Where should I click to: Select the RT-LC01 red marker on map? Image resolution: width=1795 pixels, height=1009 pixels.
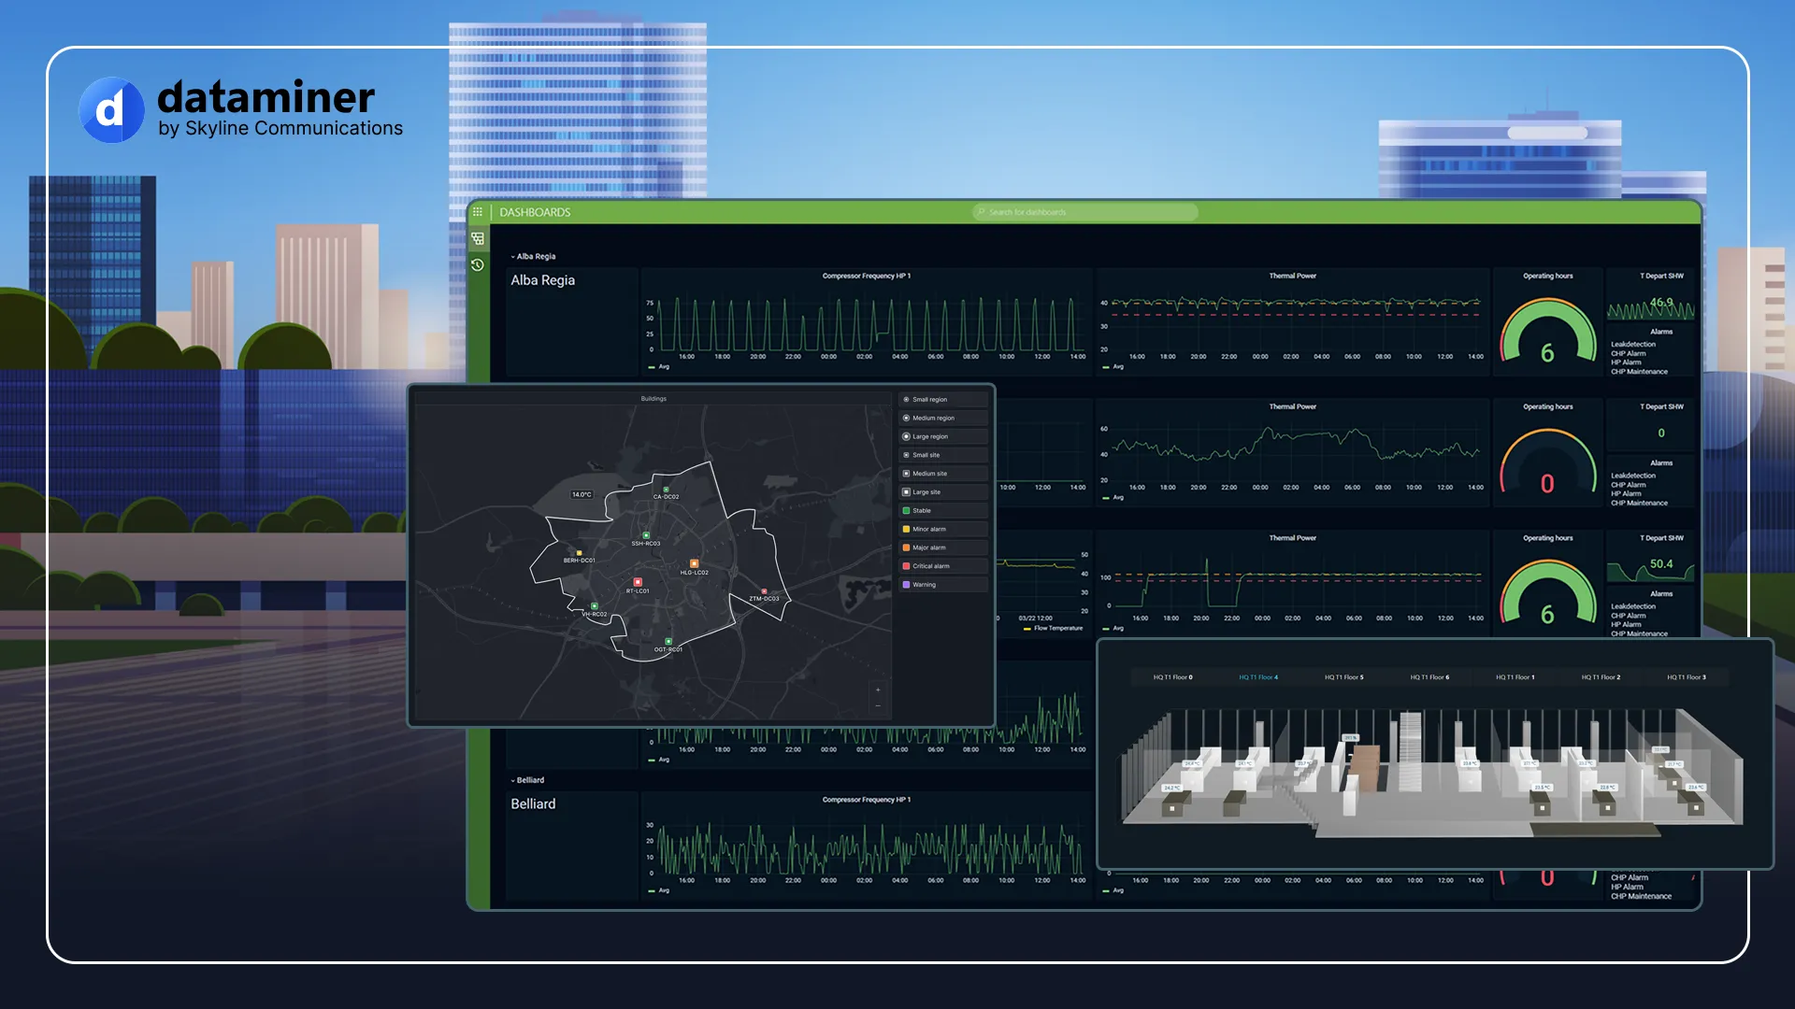pos(639,582)
